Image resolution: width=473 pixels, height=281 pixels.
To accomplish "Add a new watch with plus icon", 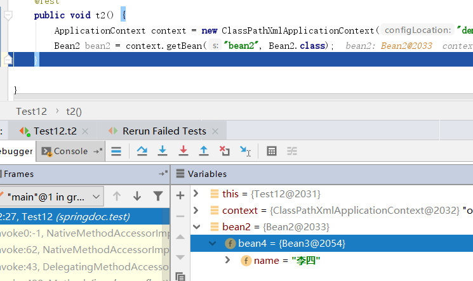I will (x=180, y=195).
